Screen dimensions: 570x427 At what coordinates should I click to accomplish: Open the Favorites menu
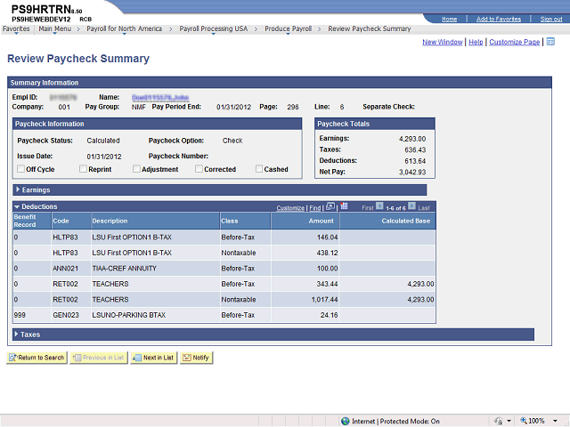[16, 28]
